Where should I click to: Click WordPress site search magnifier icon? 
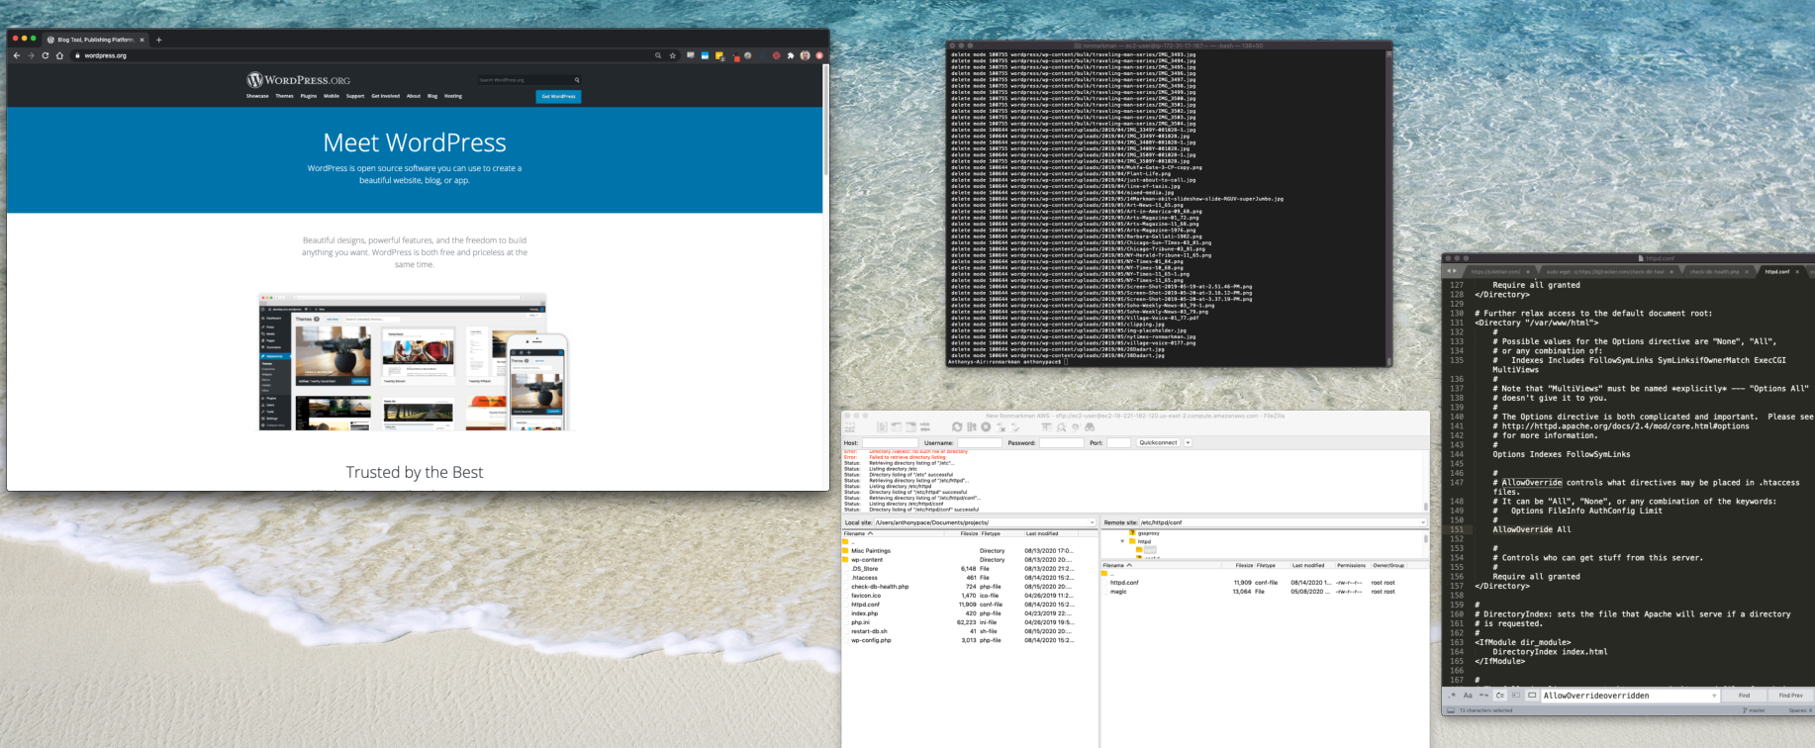pos(577,80)
